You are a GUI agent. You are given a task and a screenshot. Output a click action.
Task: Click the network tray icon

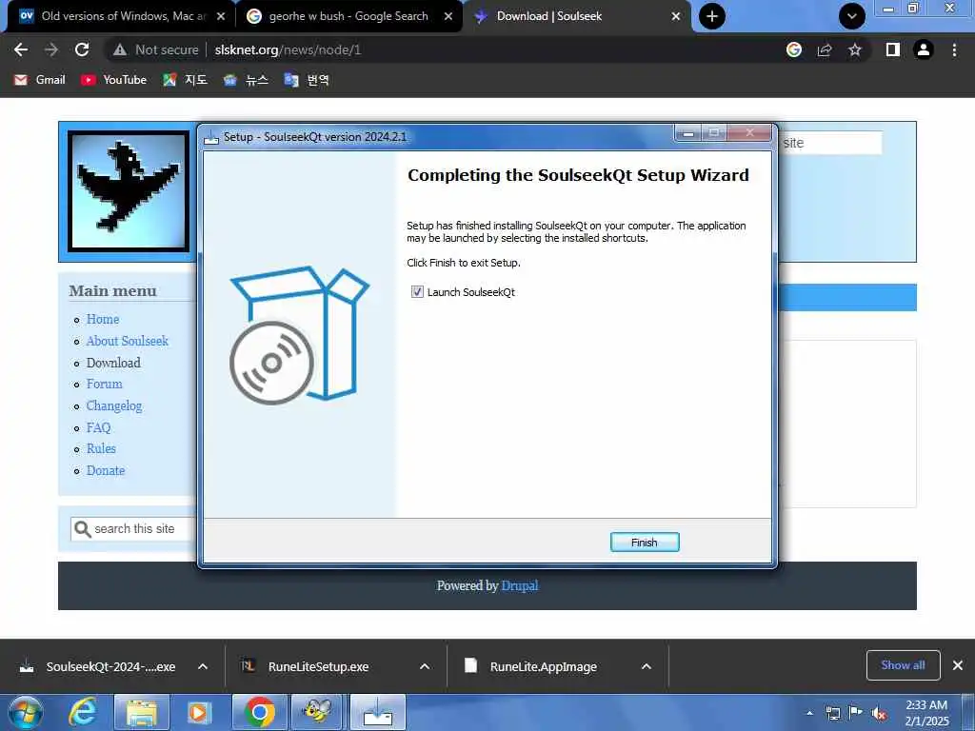coord(832,714)
